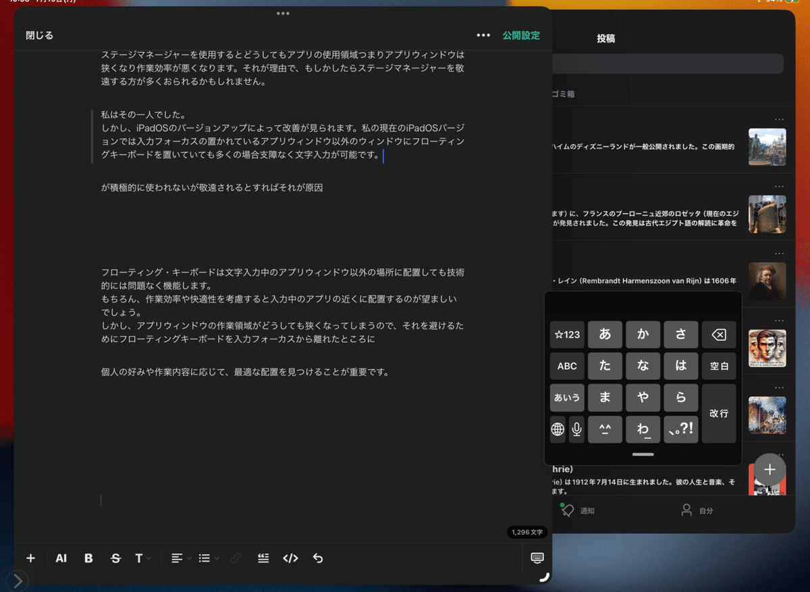Tap the た key on floating keyboard
Viewport: 810px width, 592px height.
click(605, 366)
